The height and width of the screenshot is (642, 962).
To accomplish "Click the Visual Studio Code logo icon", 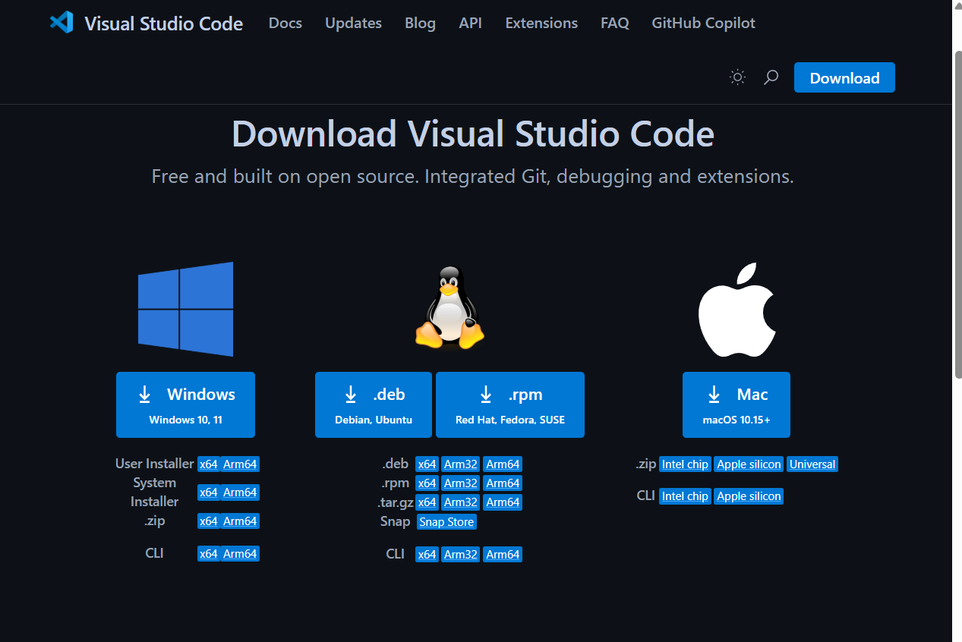I will (x=62, y=23).
